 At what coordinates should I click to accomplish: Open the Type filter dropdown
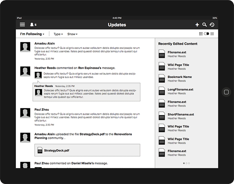(x=58, y=34)
